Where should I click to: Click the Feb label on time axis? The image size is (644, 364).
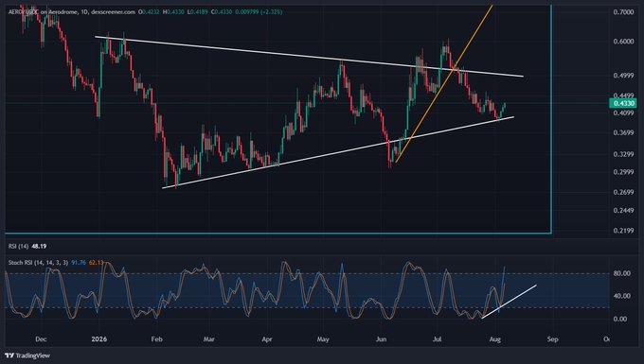tap(157, 339)
